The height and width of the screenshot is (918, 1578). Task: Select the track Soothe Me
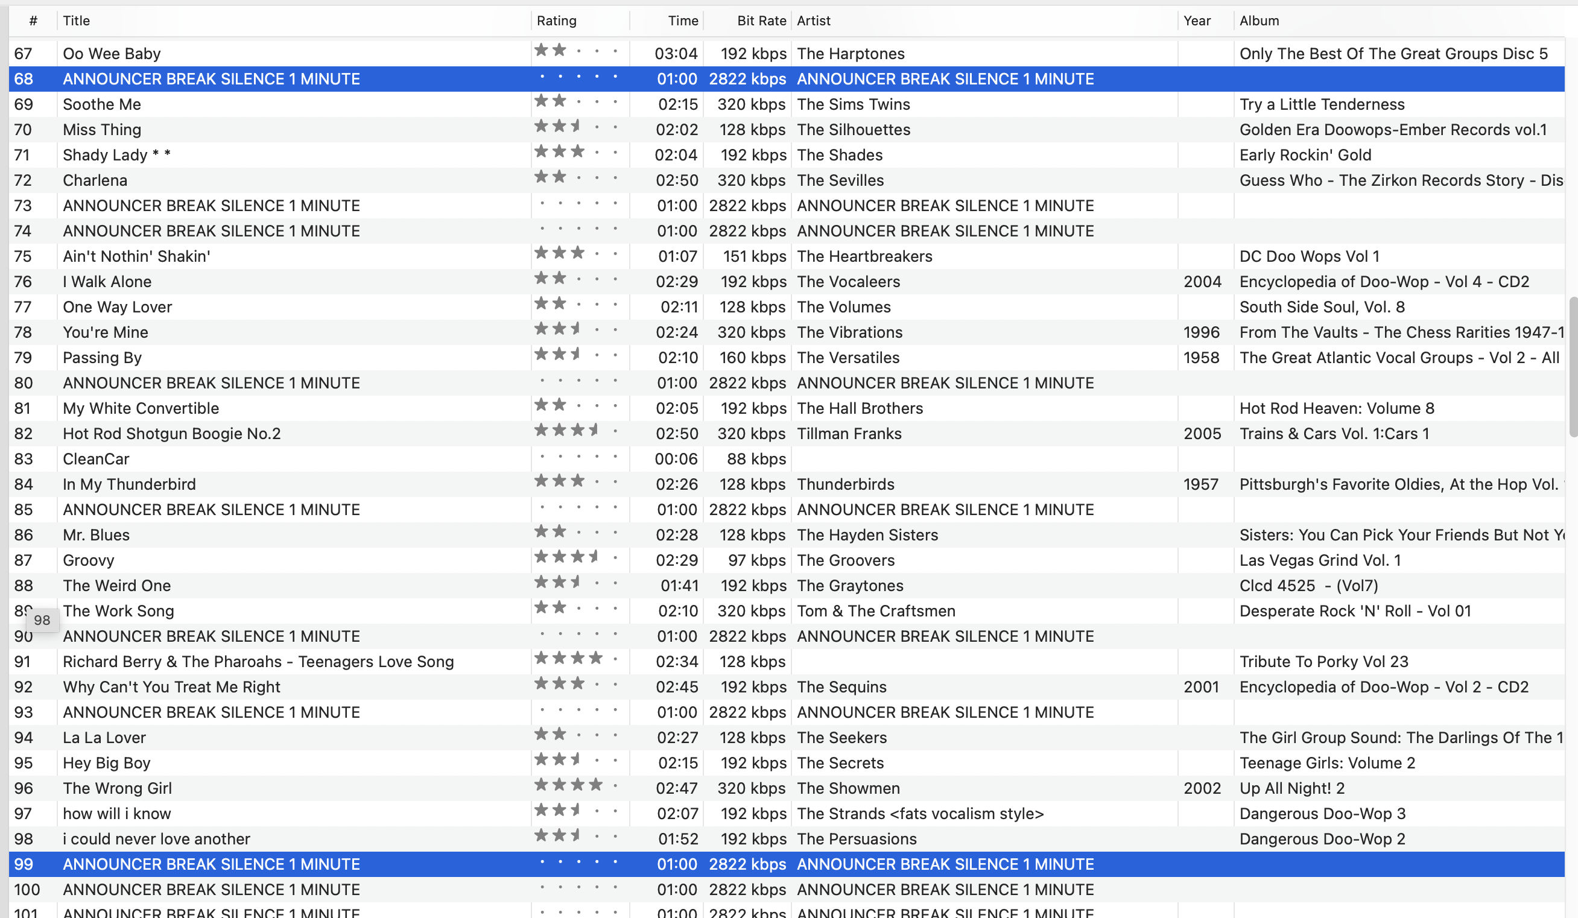tap(101, 104)
